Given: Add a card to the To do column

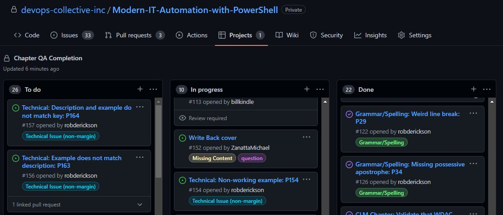Looking at the screenshot, I should 140,89.
